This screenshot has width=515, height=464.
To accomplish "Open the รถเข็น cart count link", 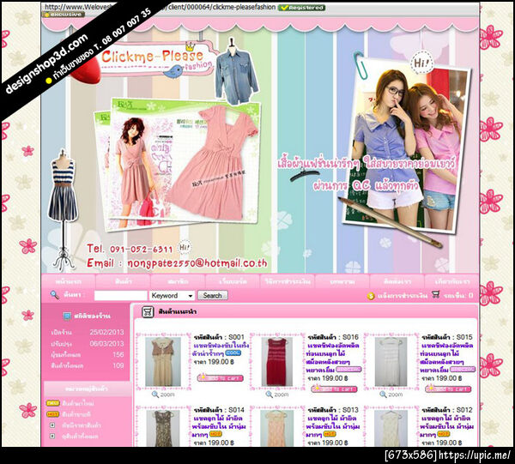I will click(458, 296).
